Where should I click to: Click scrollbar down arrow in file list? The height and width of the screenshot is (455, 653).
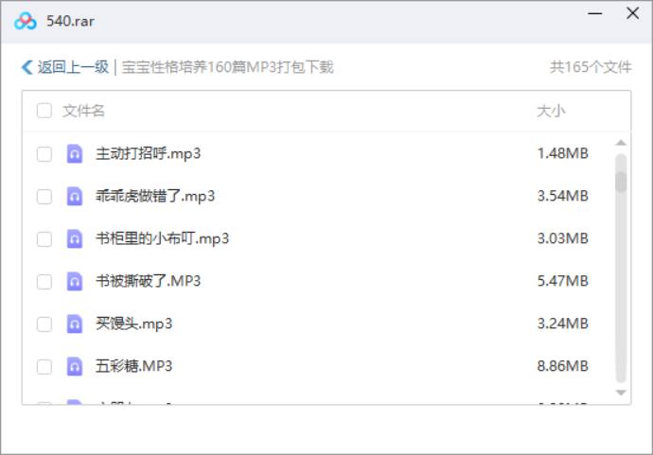tap(621, 392)
